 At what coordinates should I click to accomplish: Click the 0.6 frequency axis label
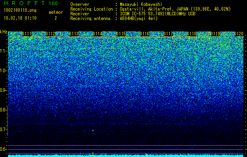click(x=3, y=149)
